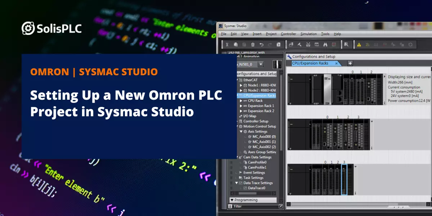Toggle the Filter control at the bottom
432x216 pixels.
pos(238,206)
